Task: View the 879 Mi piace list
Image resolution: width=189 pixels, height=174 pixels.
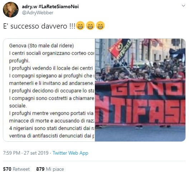Action: click(50, 169)
